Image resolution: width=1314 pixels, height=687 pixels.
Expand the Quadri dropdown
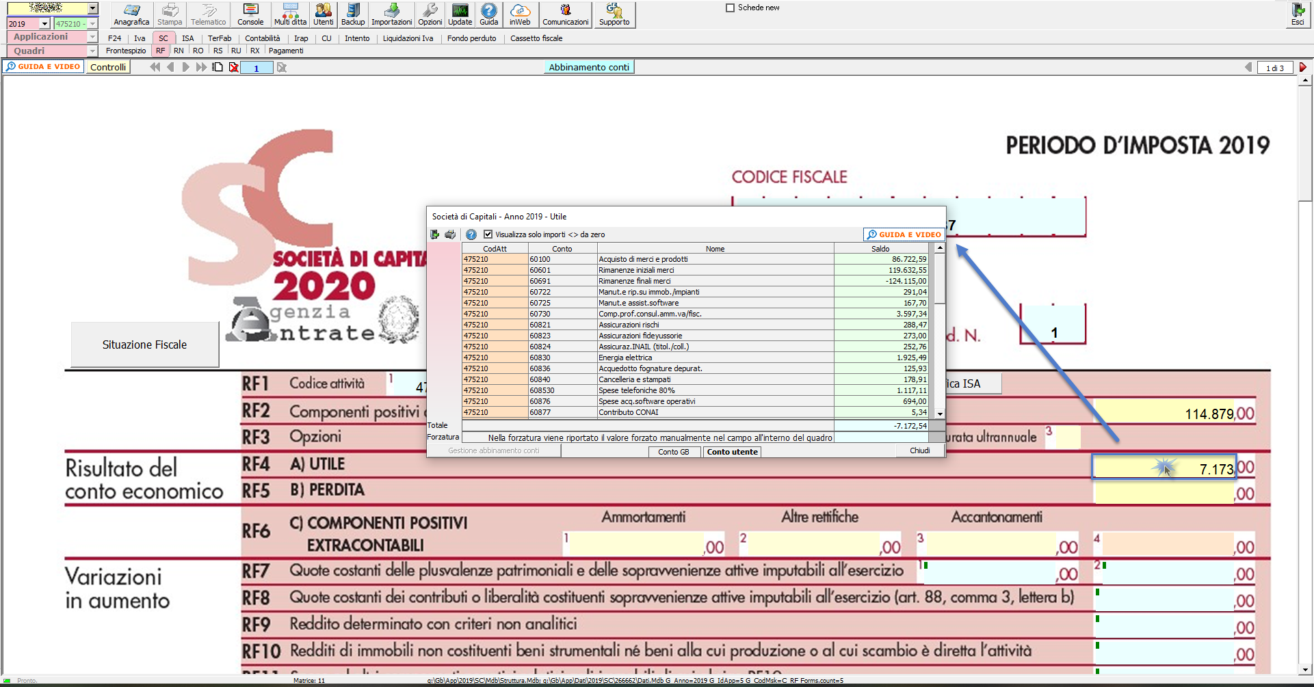(93, 51)
